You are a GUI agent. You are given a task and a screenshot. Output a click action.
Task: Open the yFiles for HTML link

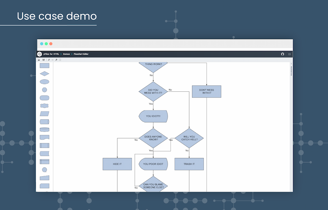click(x=51, y=54)
